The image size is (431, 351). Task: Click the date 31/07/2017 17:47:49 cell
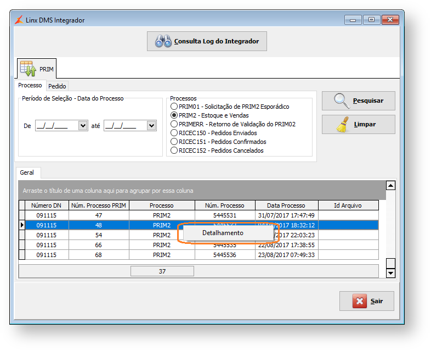[286, 215]
